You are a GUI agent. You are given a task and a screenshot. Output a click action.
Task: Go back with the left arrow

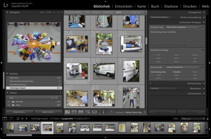coord(22,119)
